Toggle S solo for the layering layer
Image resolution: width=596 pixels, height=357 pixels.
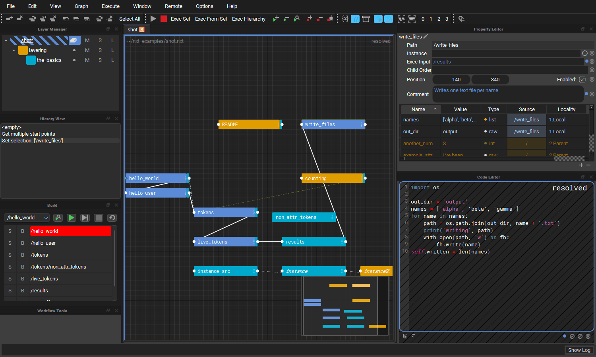[x=100, y=50]
